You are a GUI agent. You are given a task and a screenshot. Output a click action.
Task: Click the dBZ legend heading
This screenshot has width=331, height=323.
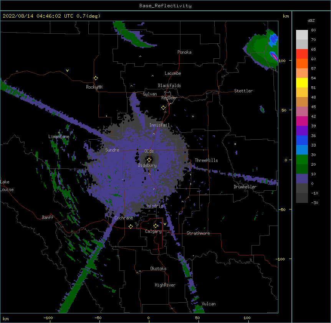tap(311, 20)
